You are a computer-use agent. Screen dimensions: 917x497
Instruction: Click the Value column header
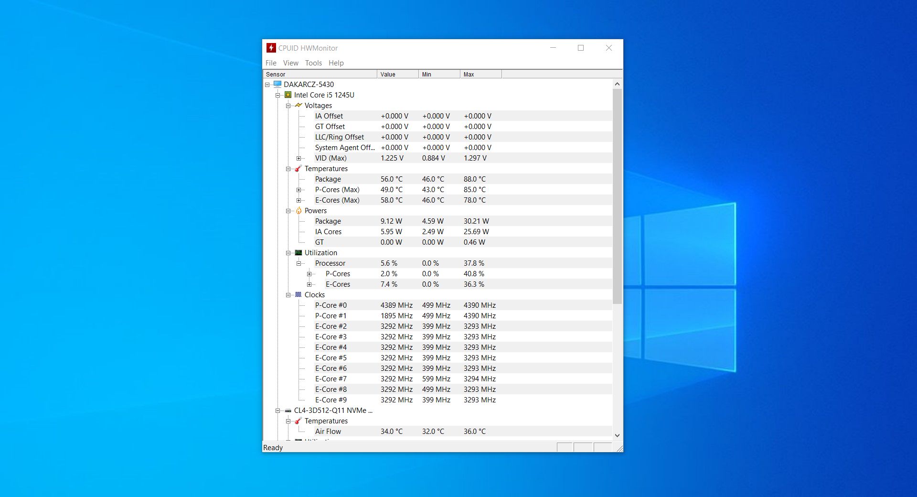[398, 74]
